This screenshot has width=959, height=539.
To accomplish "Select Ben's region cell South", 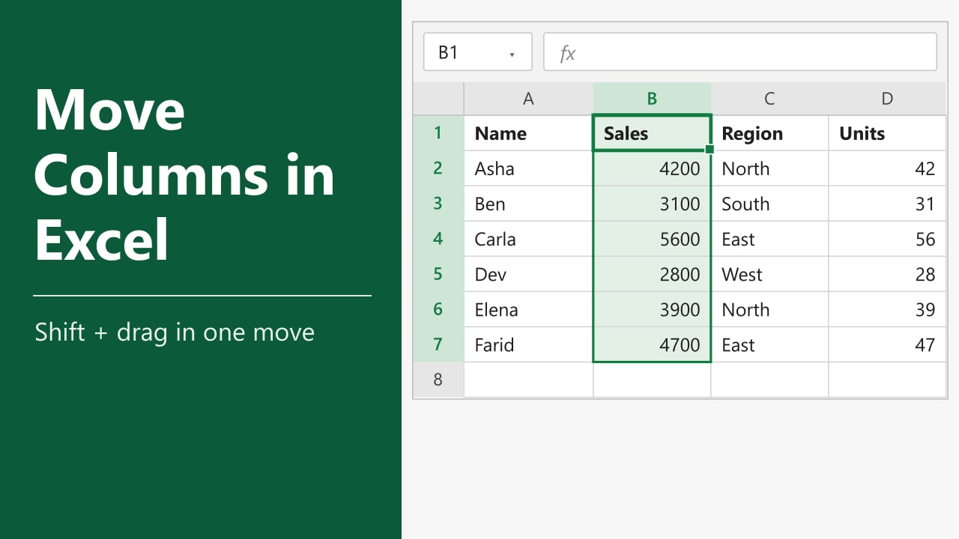I will (769, 204).
